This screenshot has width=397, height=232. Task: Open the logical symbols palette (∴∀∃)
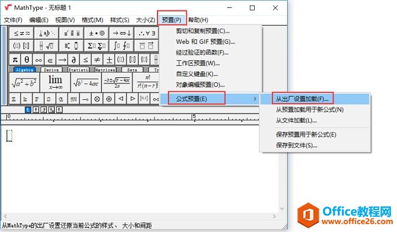coord(147,33)
